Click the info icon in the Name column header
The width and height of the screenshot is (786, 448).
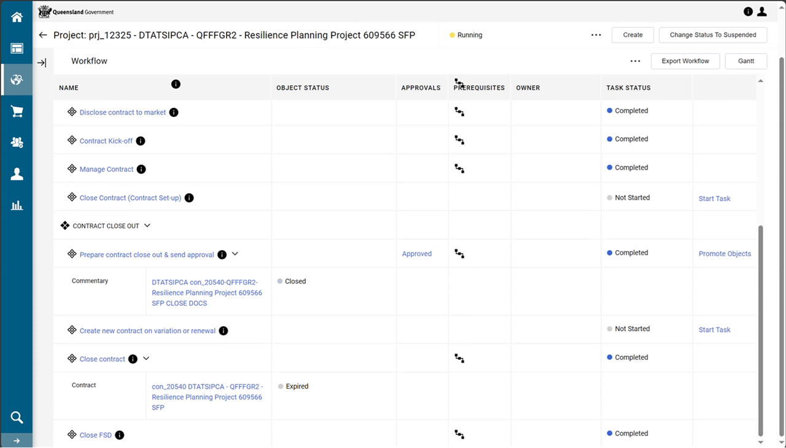(x=176, y=84)
